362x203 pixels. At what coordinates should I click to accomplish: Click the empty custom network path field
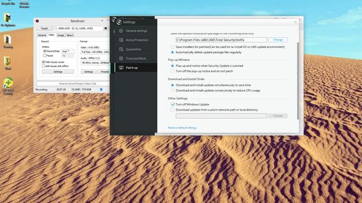click(221, 116)
